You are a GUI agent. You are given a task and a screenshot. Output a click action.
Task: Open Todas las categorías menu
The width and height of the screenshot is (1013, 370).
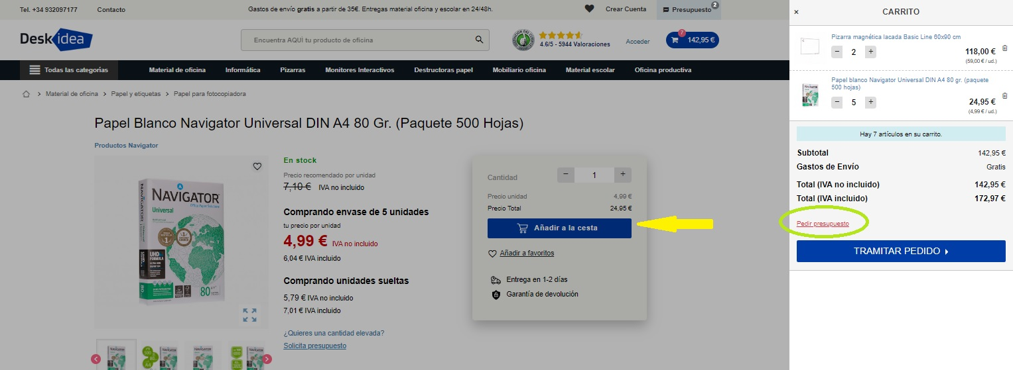69,70
